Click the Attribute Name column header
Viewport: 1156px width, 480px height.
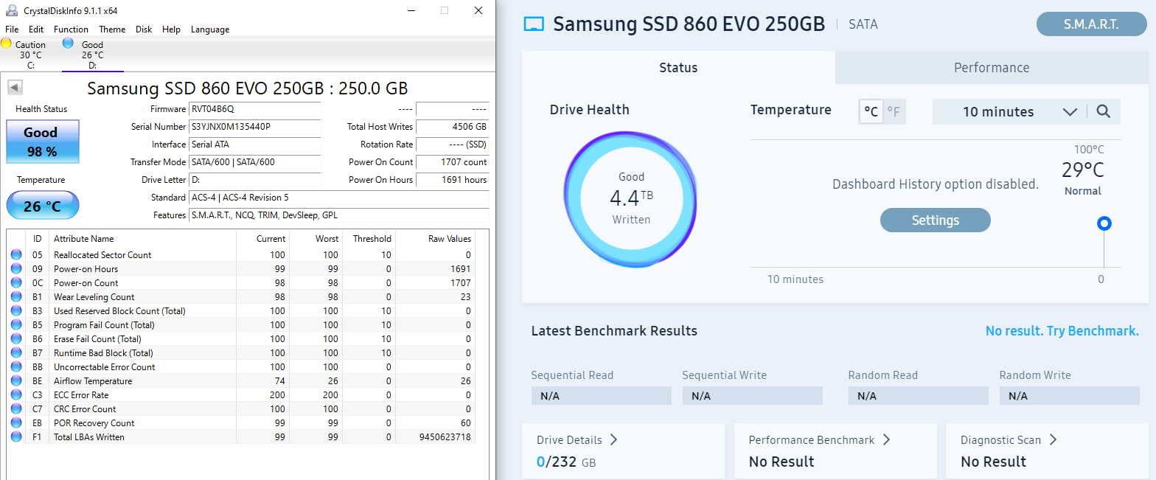point(142,239)
